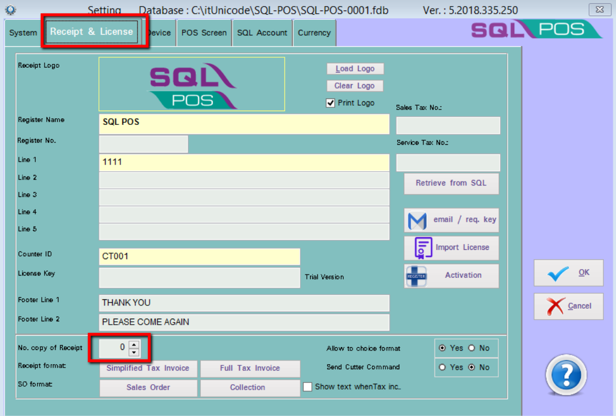Click the email / req. key envelope icon
Image resolution: width=616 pixels, height=416 pixels.
click(x=417, y=220)
